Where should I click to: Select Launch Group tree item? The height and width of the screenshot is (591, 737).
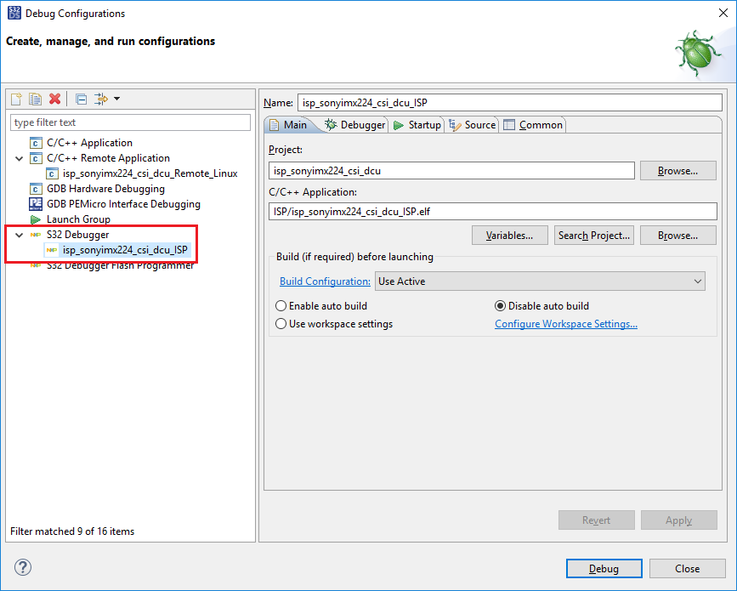click(x=78, y=219)
